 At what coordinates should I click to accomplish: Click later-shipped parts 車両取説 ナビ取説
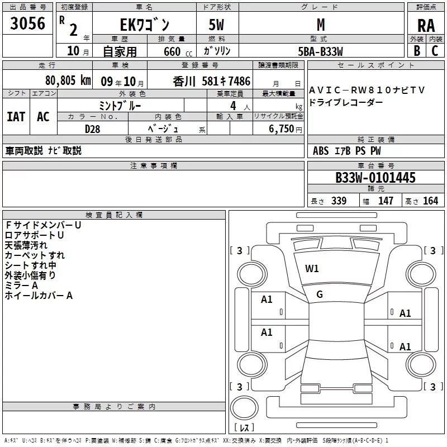tap(44, 150)
